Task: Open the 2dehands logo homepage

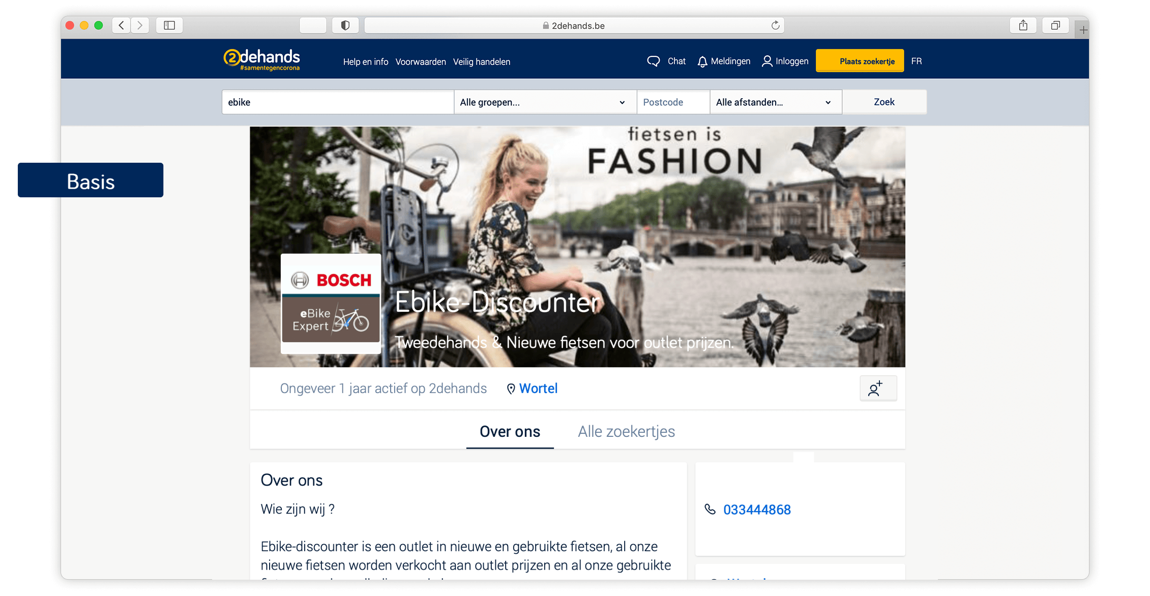Action: tap(262, 59)
